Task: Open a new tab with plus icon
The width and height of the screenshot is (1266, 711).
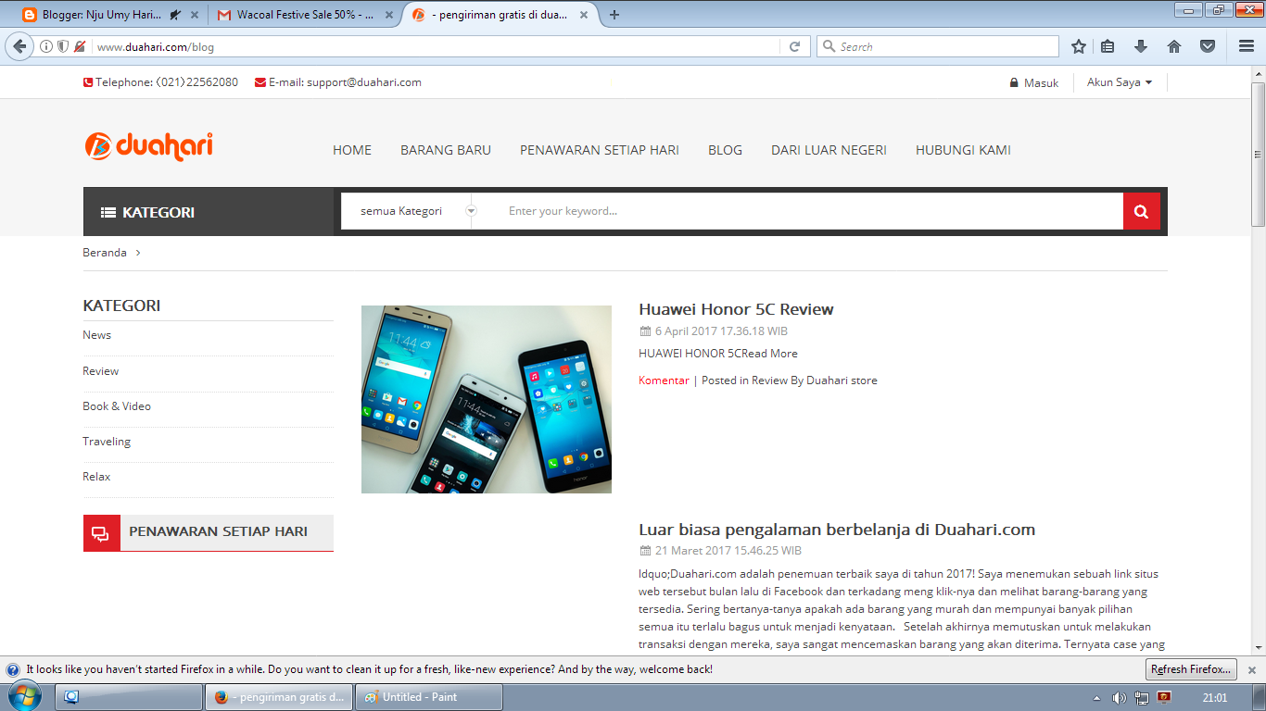Action: coord(614,14)
